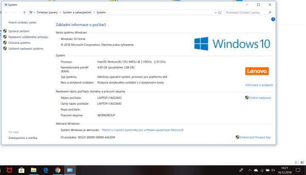Click shield icon next to Správce zařízení
This screenshot has height=175, width=306.
click(5, 31)
